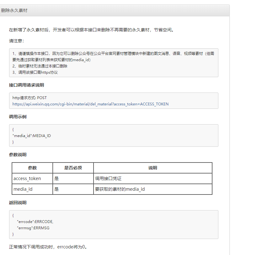Select the http请求方式: POST line
Image resolution: width=262 pixels, height=255 pixels.
(29, 98)
